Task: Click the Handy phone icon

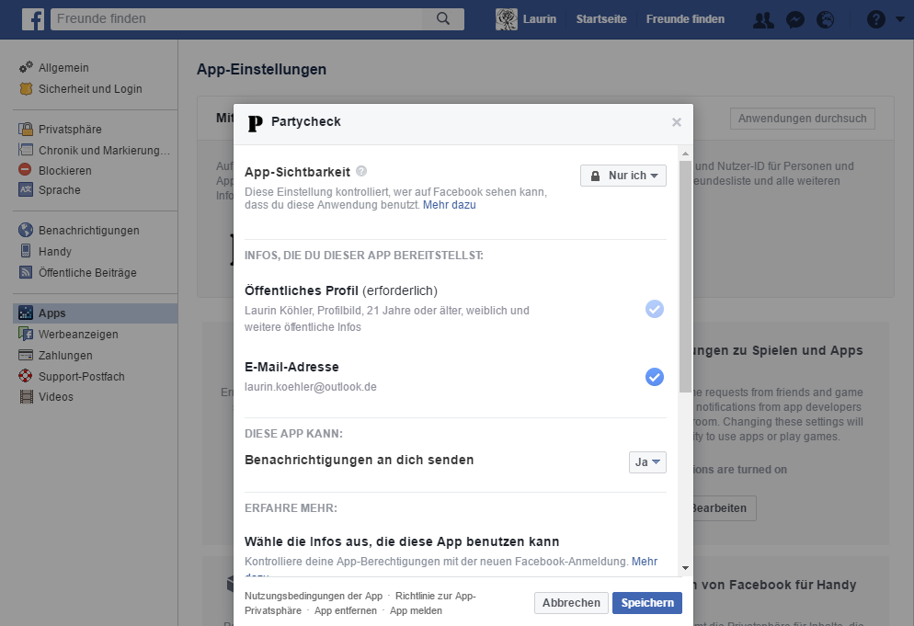Action: 26,251
